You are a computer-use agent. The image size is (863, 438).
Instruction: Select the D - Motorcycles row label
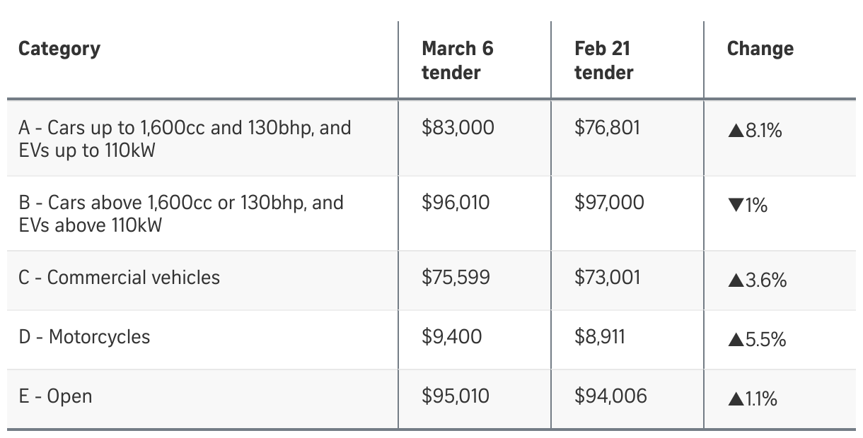pos(84,337)
